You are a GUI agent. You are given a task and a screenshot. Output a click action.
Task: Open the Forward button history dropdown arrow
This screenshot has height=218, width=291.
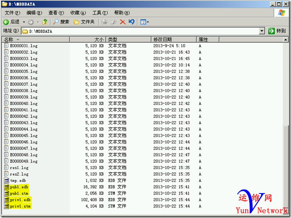click(x=38, y=22)
